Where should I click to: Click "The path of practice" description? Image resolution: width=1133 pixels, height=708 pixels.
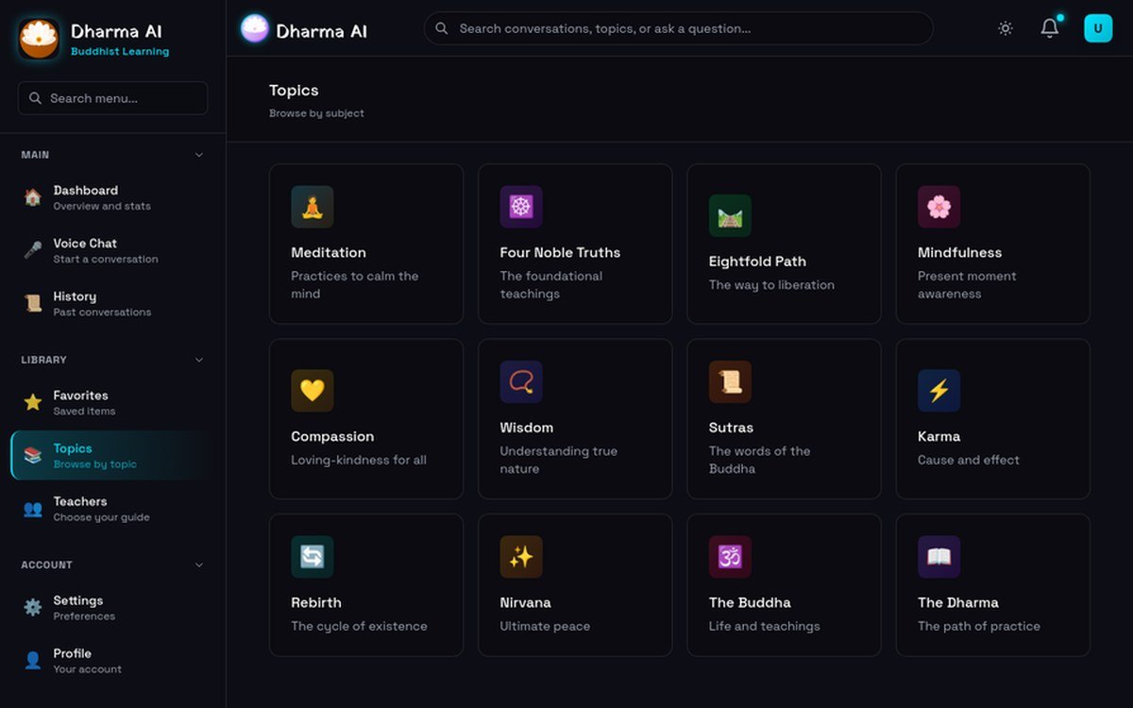[979, 626]
